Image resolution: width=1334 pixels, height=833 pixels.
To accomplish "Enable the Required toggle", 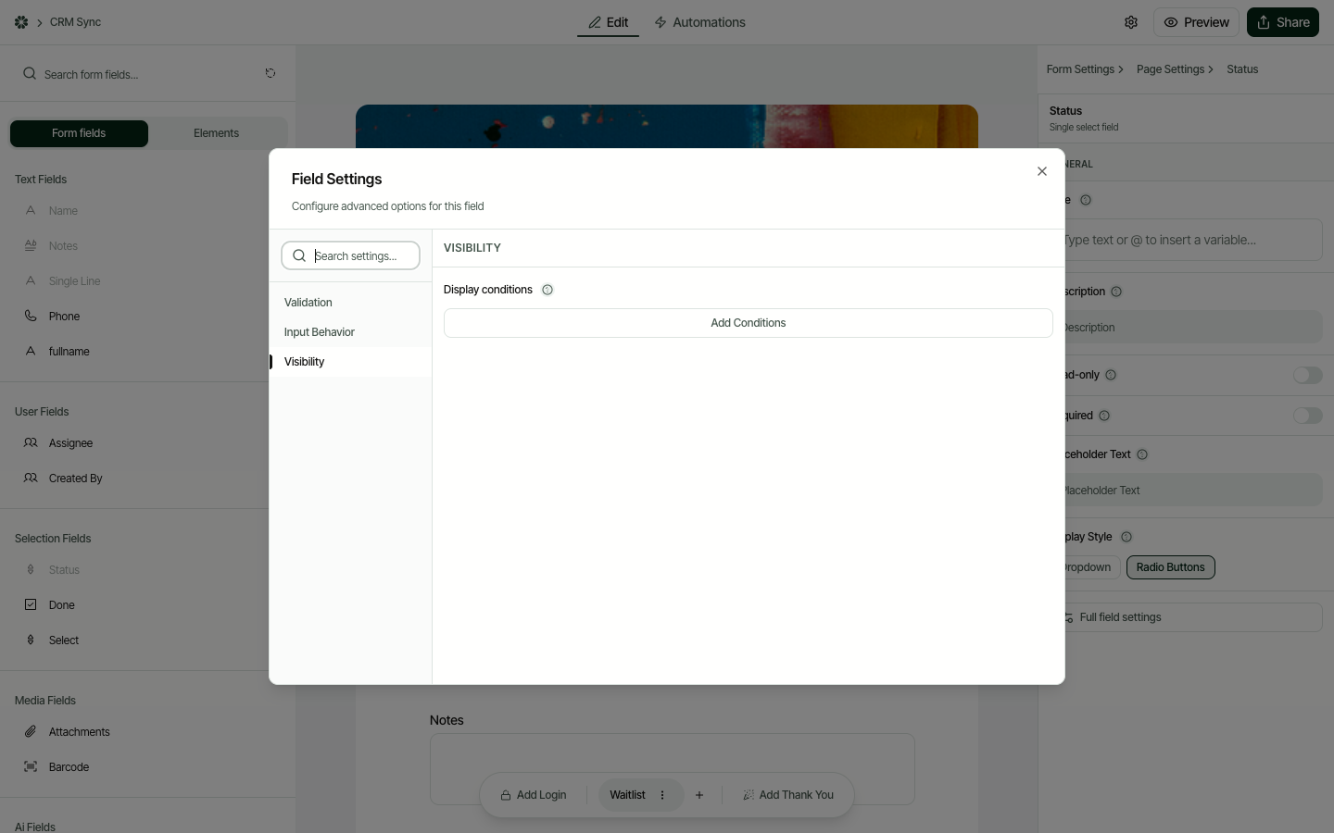I will (1307, 416).
